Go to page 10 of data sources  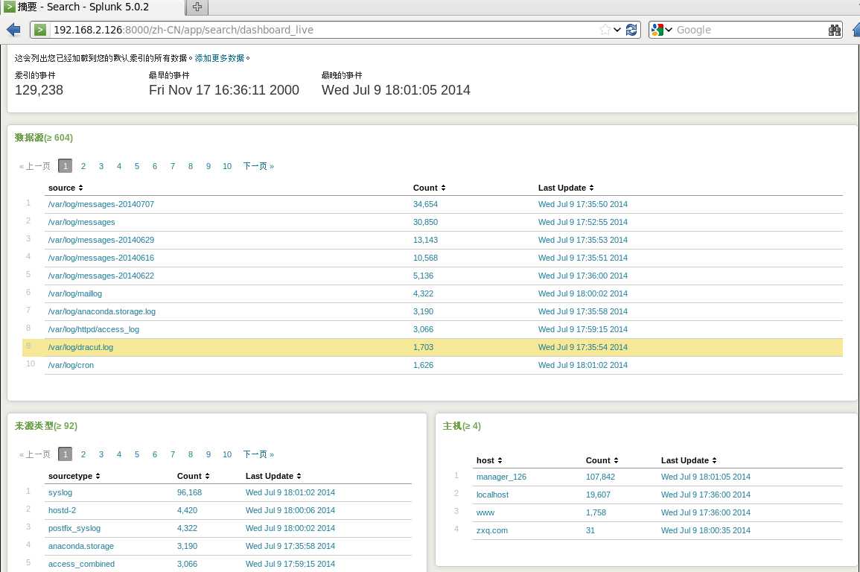tap(227, 166)
